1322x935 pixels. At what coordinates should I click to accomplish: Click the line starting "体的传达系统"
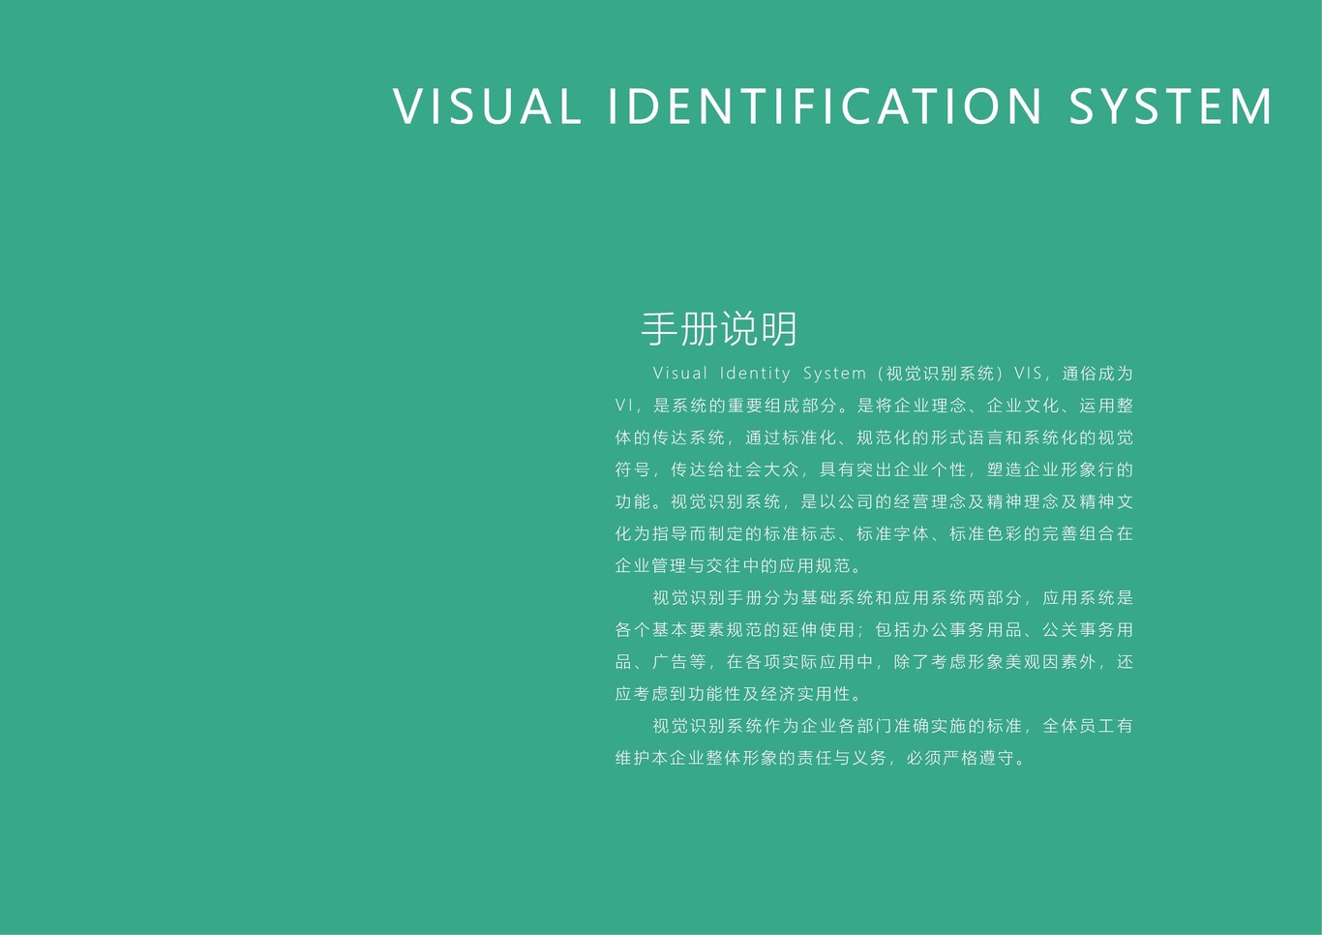point(874,437)
